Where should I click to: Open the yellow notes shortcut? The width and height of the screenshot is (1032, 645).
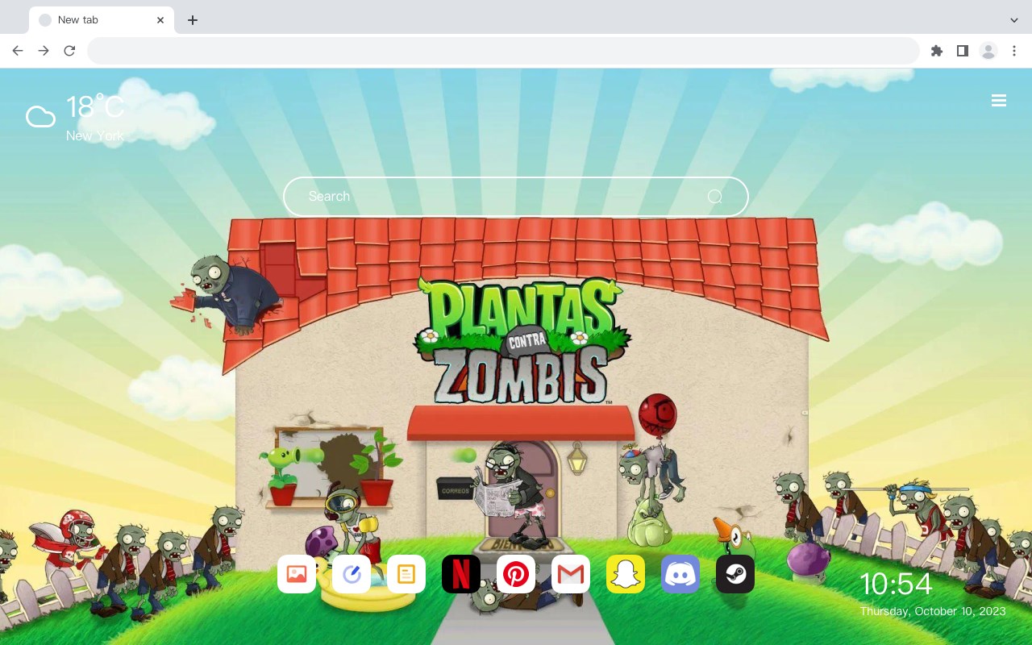point(406,574)
